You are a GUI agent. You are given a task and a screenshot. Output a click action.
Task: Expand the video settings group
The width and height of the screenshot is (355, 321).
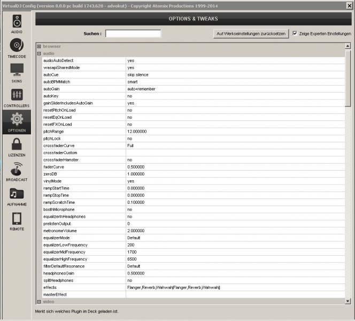(x=39, y=302)
